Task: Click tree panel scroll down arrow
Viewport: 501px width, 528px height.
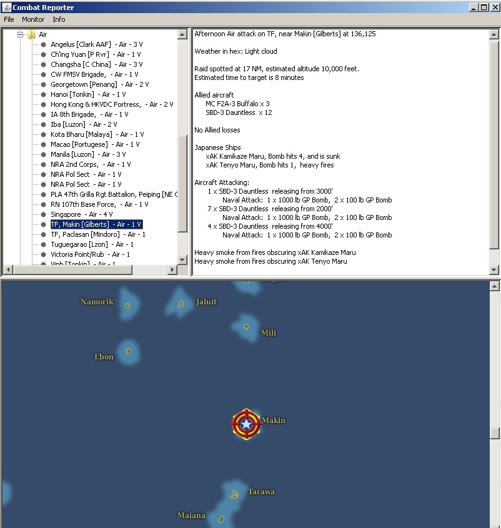Action: click(182, 259)
